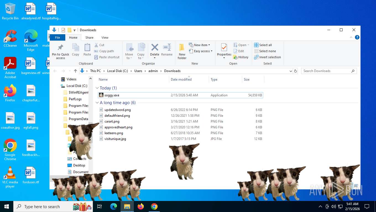This screenshot has width=376, height=212.
Task: Select defaultfriend.png file
Action: point(181,116)
